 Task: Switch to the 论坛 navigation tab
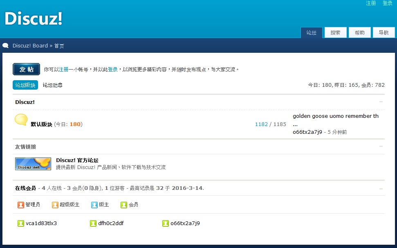[x=312, y=33]
